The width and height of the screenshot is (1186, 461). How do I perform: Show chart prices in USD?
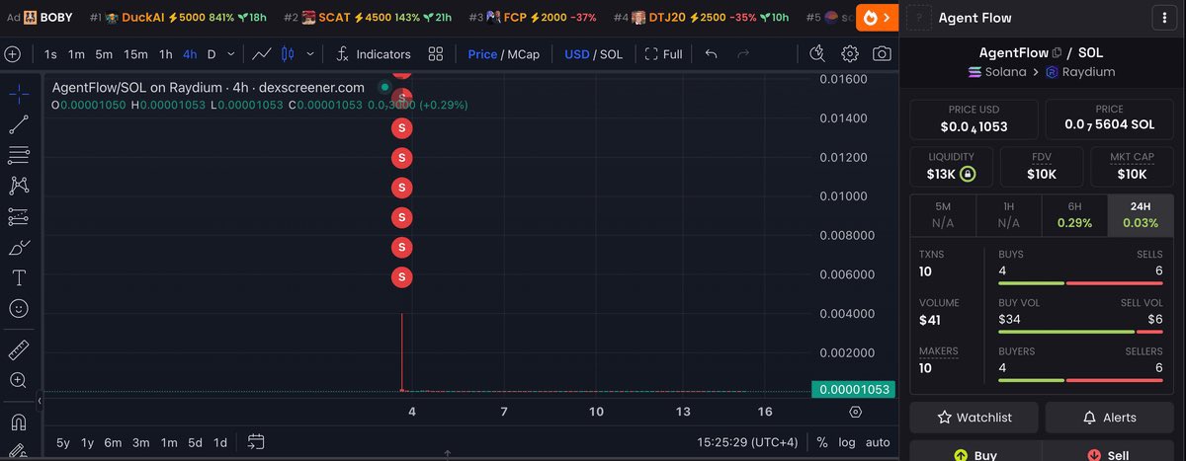(577, 54)
